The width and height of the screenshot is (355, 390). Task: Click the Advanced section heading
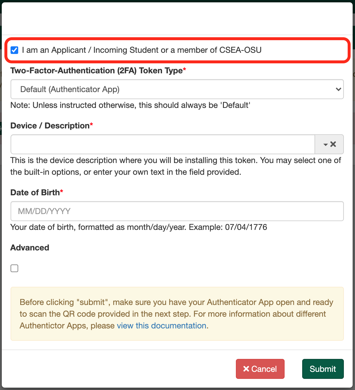30,248
